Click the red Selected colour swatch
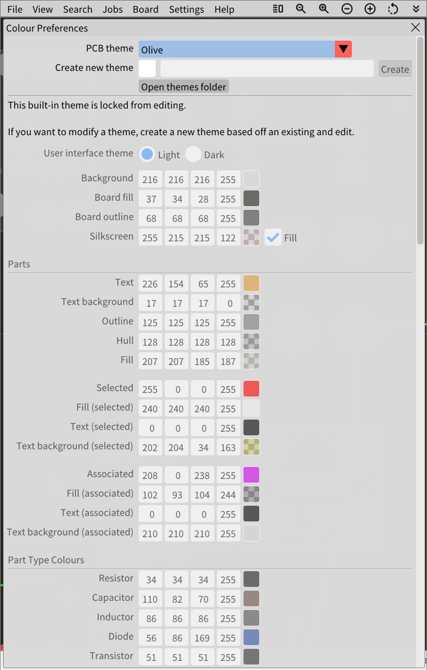Viewport: 427px width, 670px height. [251, 389]
